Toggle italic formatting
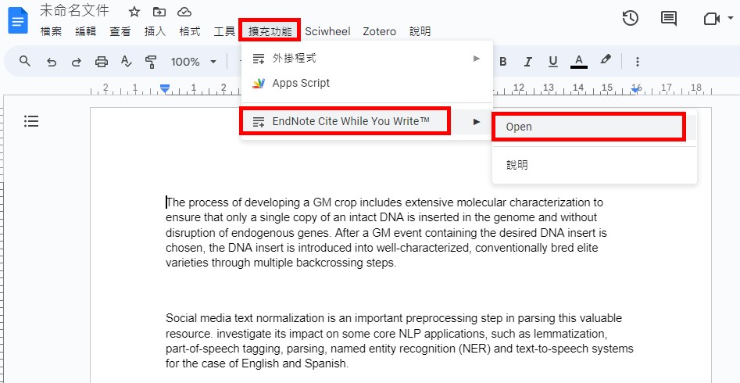Screen dimensions: 740x383 point(528,62)
